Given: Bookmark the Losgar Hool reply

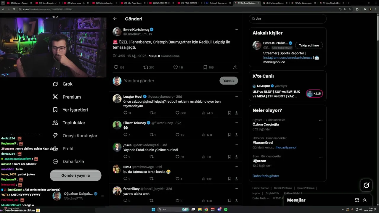Looking at the screenshot, I should [229, 113].
